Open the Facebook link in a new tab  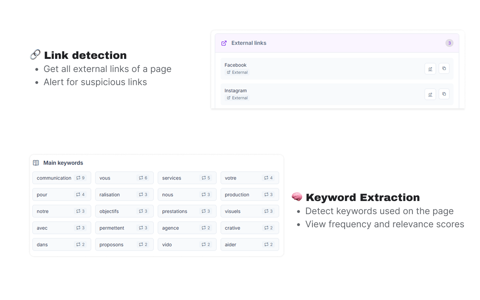430,69
